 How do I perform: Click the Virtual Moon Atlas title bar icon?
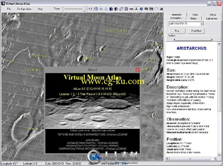(3, 3)
